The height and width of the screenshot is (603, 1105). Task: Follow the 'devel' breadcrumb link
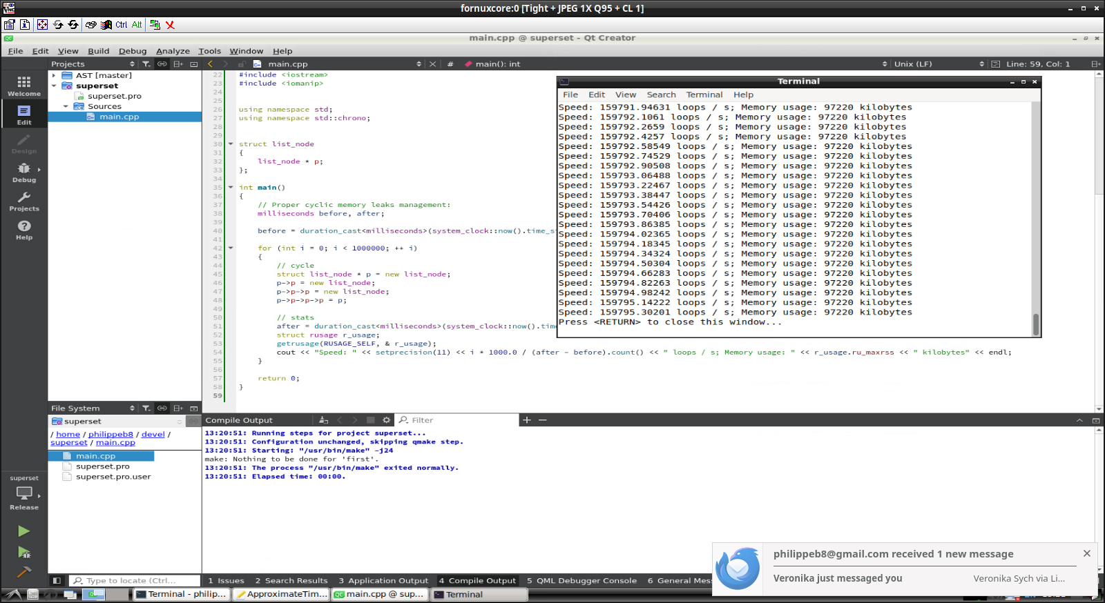pyautogui.click(x=153, y=435)
